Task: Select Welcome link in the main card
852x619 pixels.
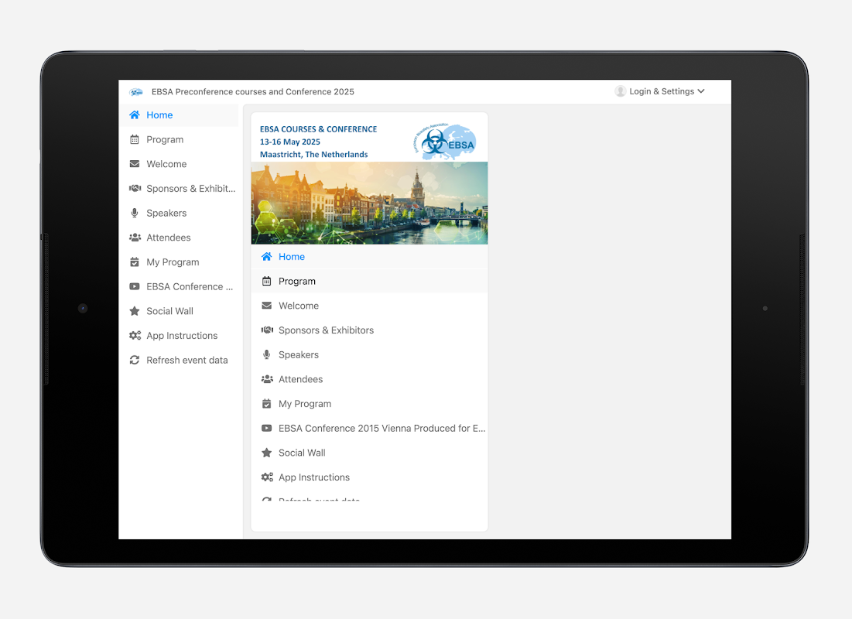Action: pyautogui.click(x=369, y=306)
